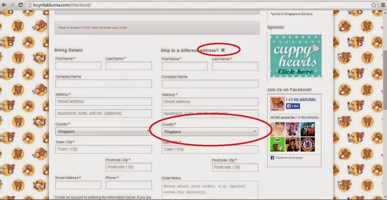Open Chelsea crest fan thumbnail
387x200 pixels.
point(308,144)
